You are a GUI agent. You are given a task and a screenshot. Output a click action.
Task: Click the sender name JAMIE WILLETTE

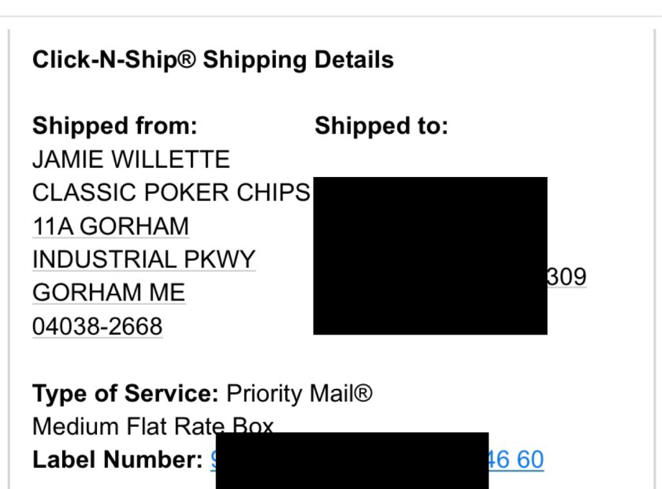coord(131,159)
